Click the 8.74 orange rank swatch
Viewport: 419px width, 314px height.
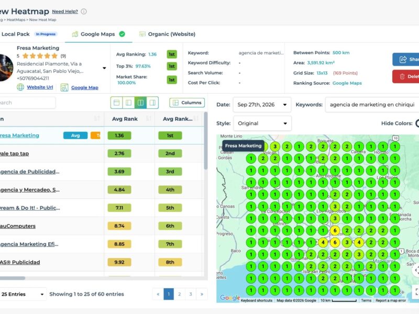coord(119,226)
